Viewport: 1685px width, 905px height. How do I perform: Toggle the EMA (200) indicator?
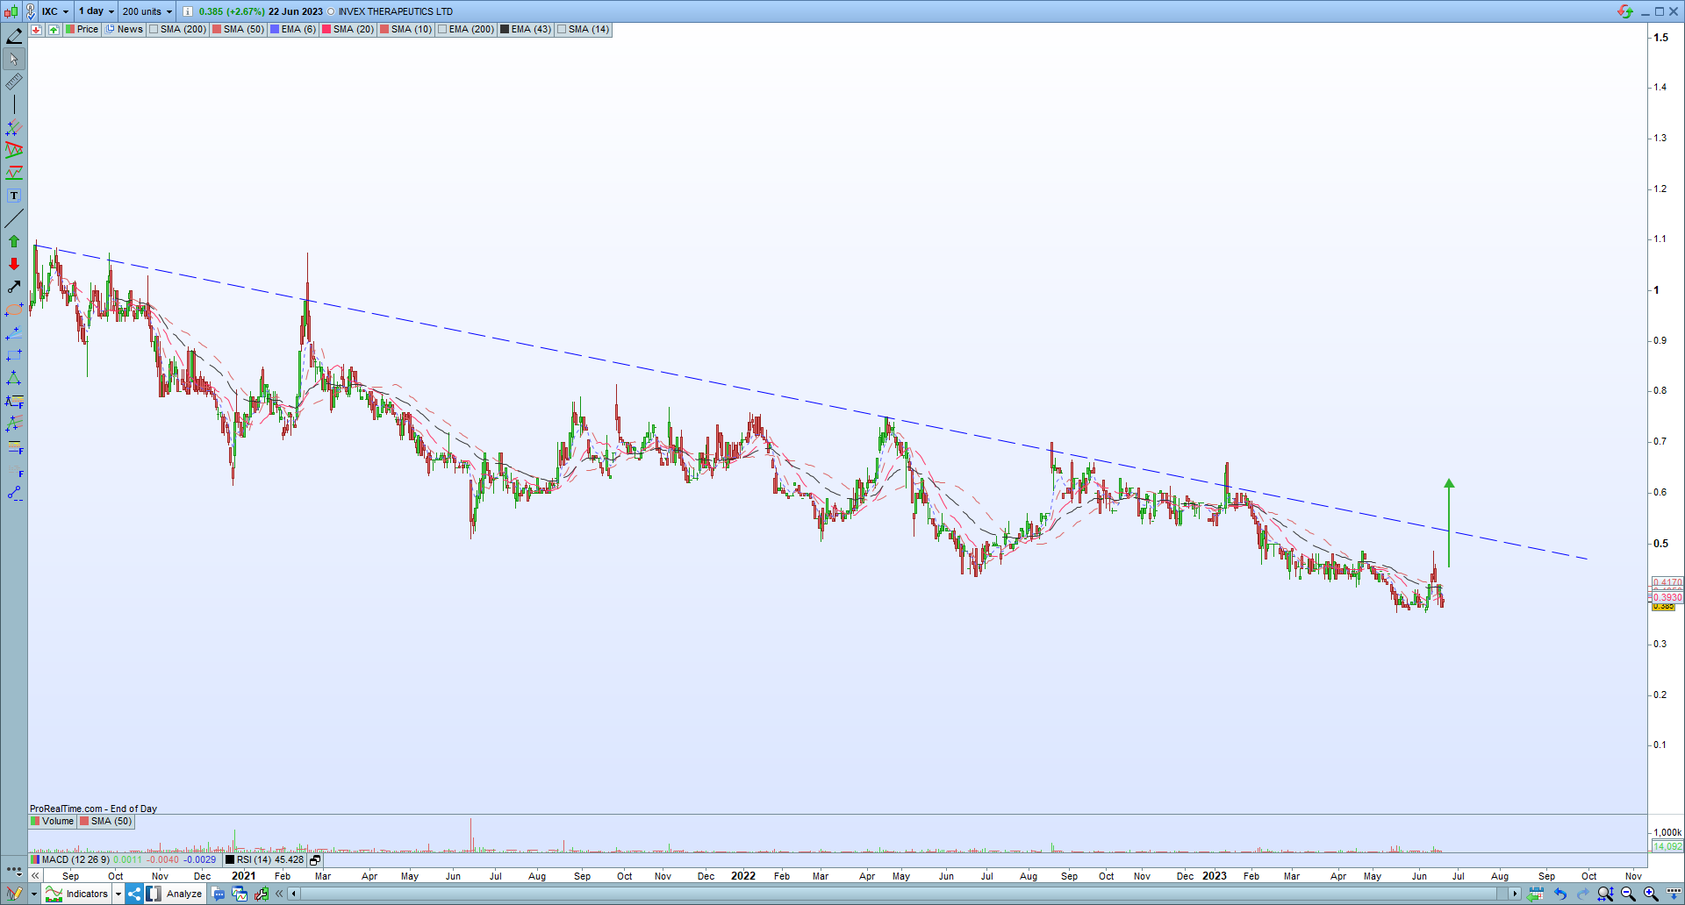pyautogui.click(x=467, y=30)
